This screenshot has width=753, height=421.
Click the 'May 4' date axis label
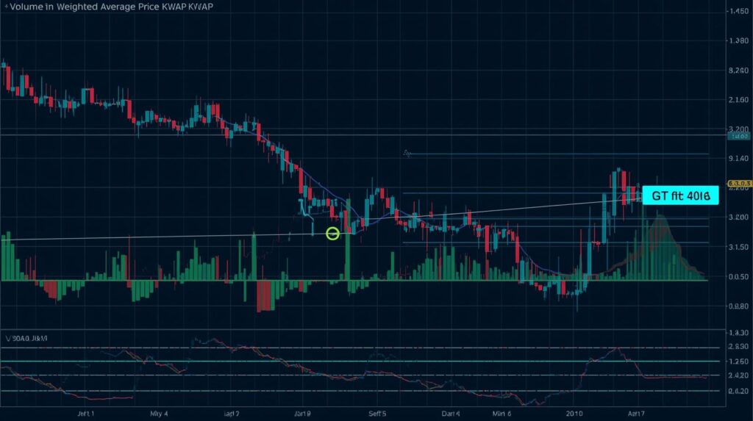pyautogui.click(x=159, y=414)
